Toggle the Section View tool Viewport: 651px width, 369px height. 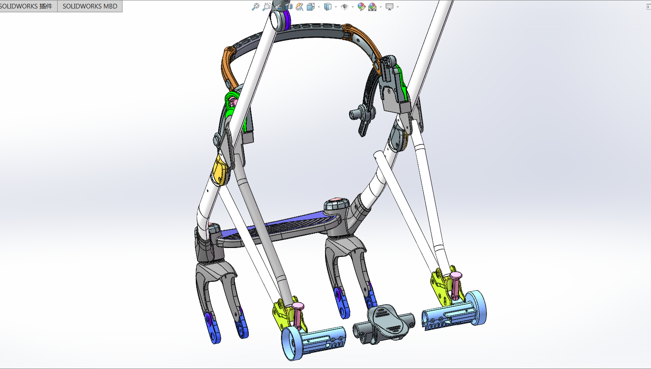289,7
